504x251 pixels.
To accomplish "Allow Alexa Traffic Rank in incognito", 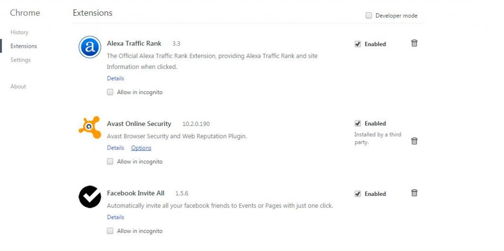I will [110, 92].
